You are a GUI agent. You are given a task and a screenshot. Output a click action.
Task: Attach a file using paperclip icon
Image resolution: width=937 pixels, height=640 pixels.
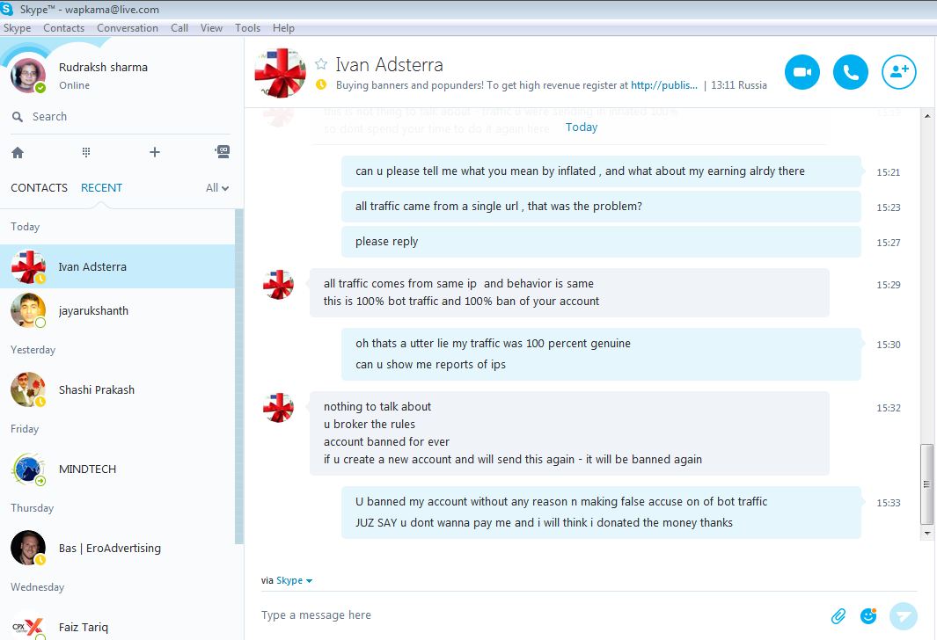pos(838,616)
